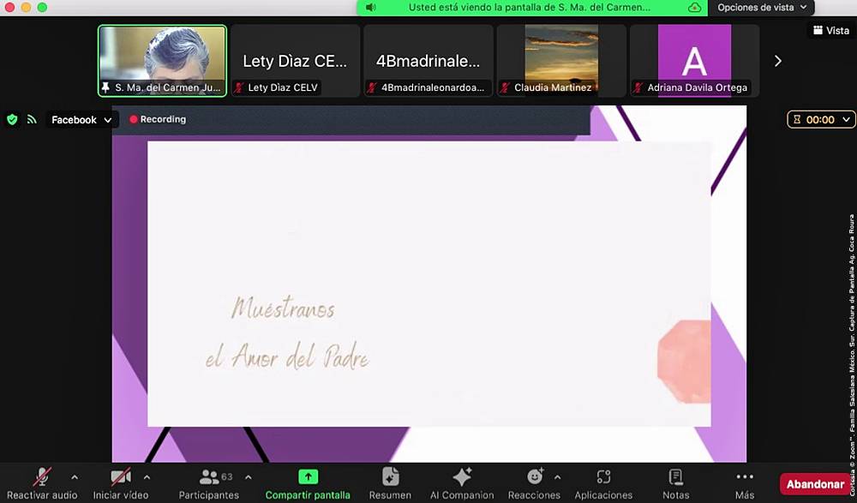Select the 4Bmadrinaleonardoa participant tile
This screenshot has width=857, height=503.
tap(428, 61)
